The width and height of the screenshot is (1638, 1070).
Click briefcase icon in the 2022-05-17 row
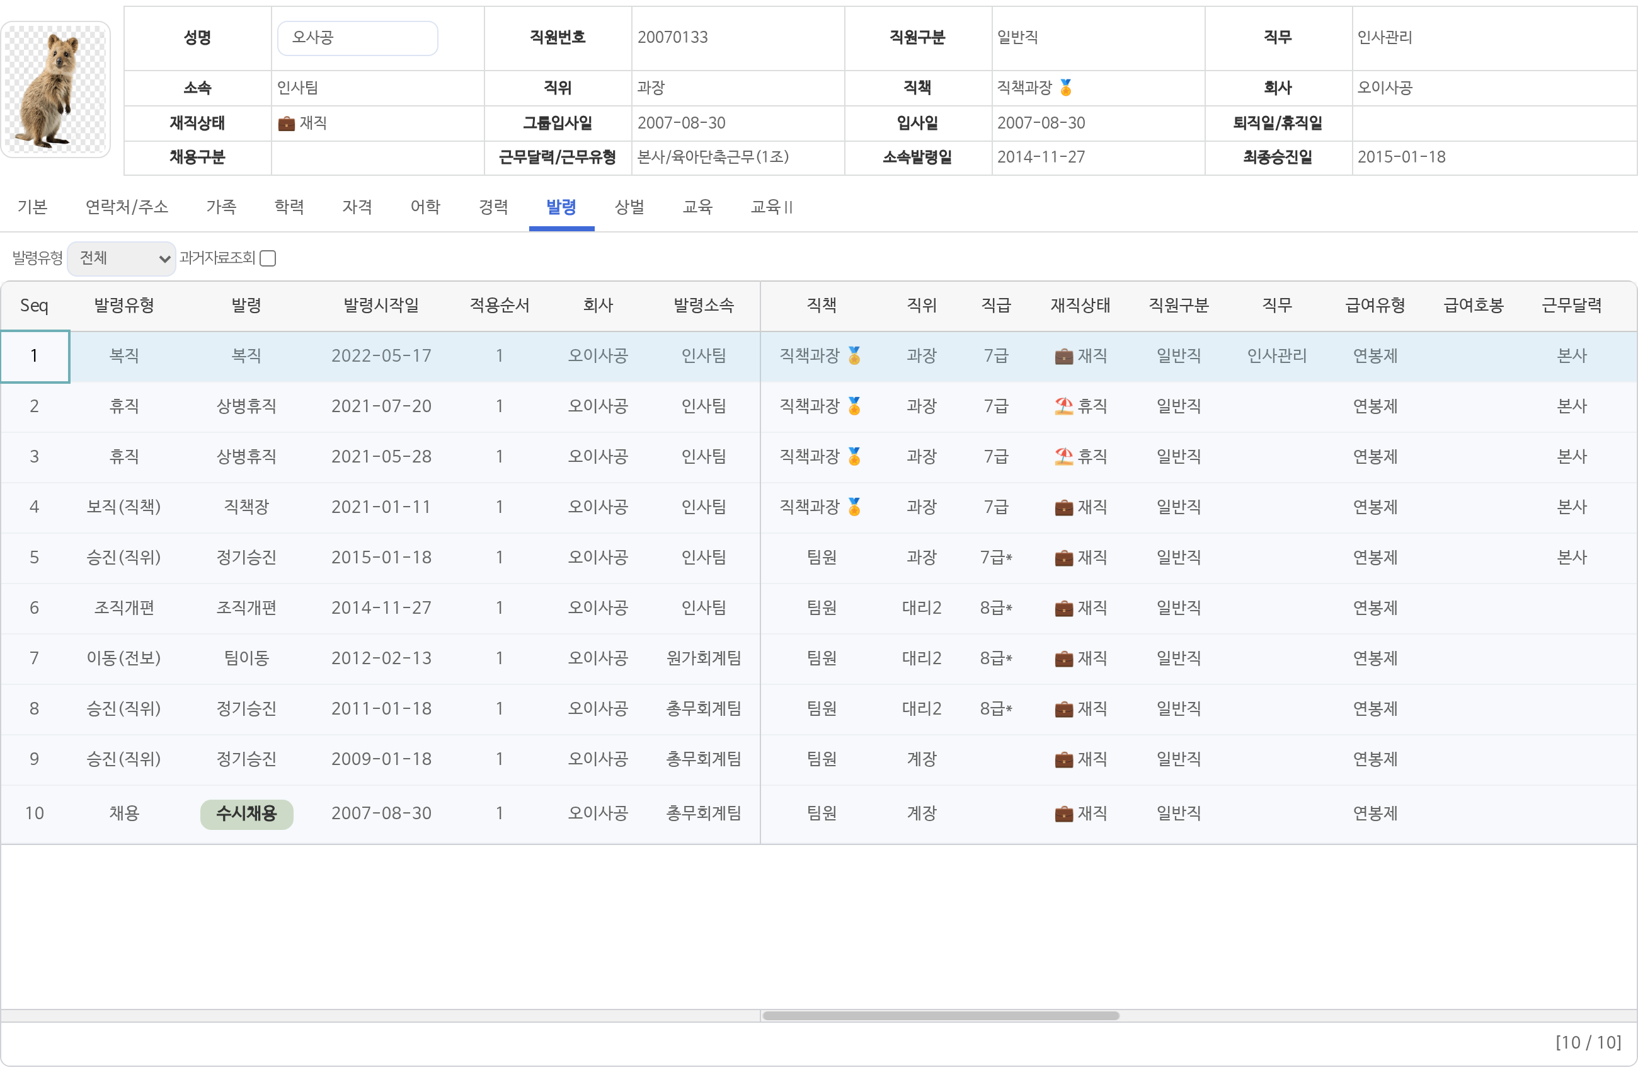pyautogui.click(x=1063, y=356)
